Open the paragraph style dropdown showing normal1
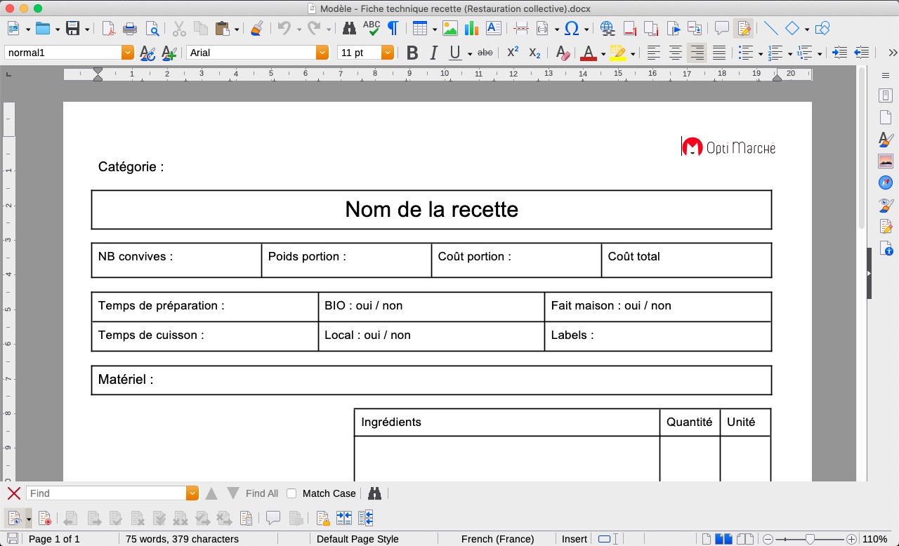 (x=127, y=51)
